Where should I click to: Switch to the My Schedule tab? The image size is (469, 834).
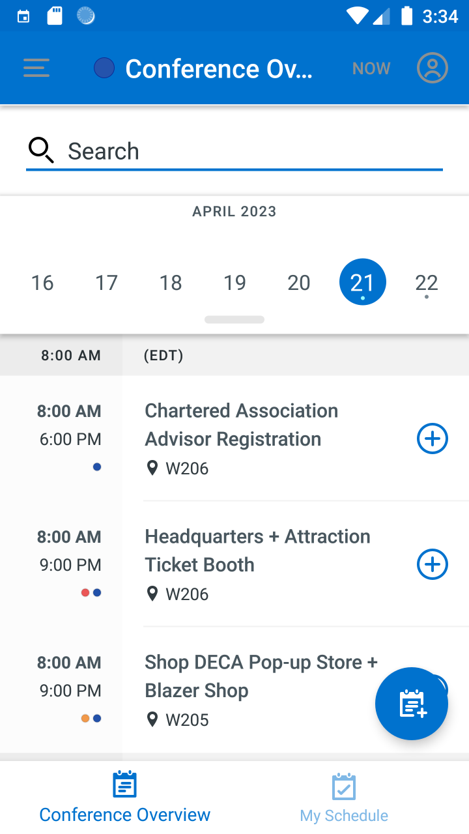344,798
